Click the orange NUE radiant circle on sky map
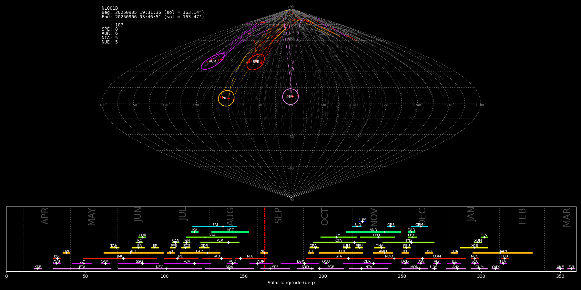The height and width of the screenshot is (290, 581). 226,98
